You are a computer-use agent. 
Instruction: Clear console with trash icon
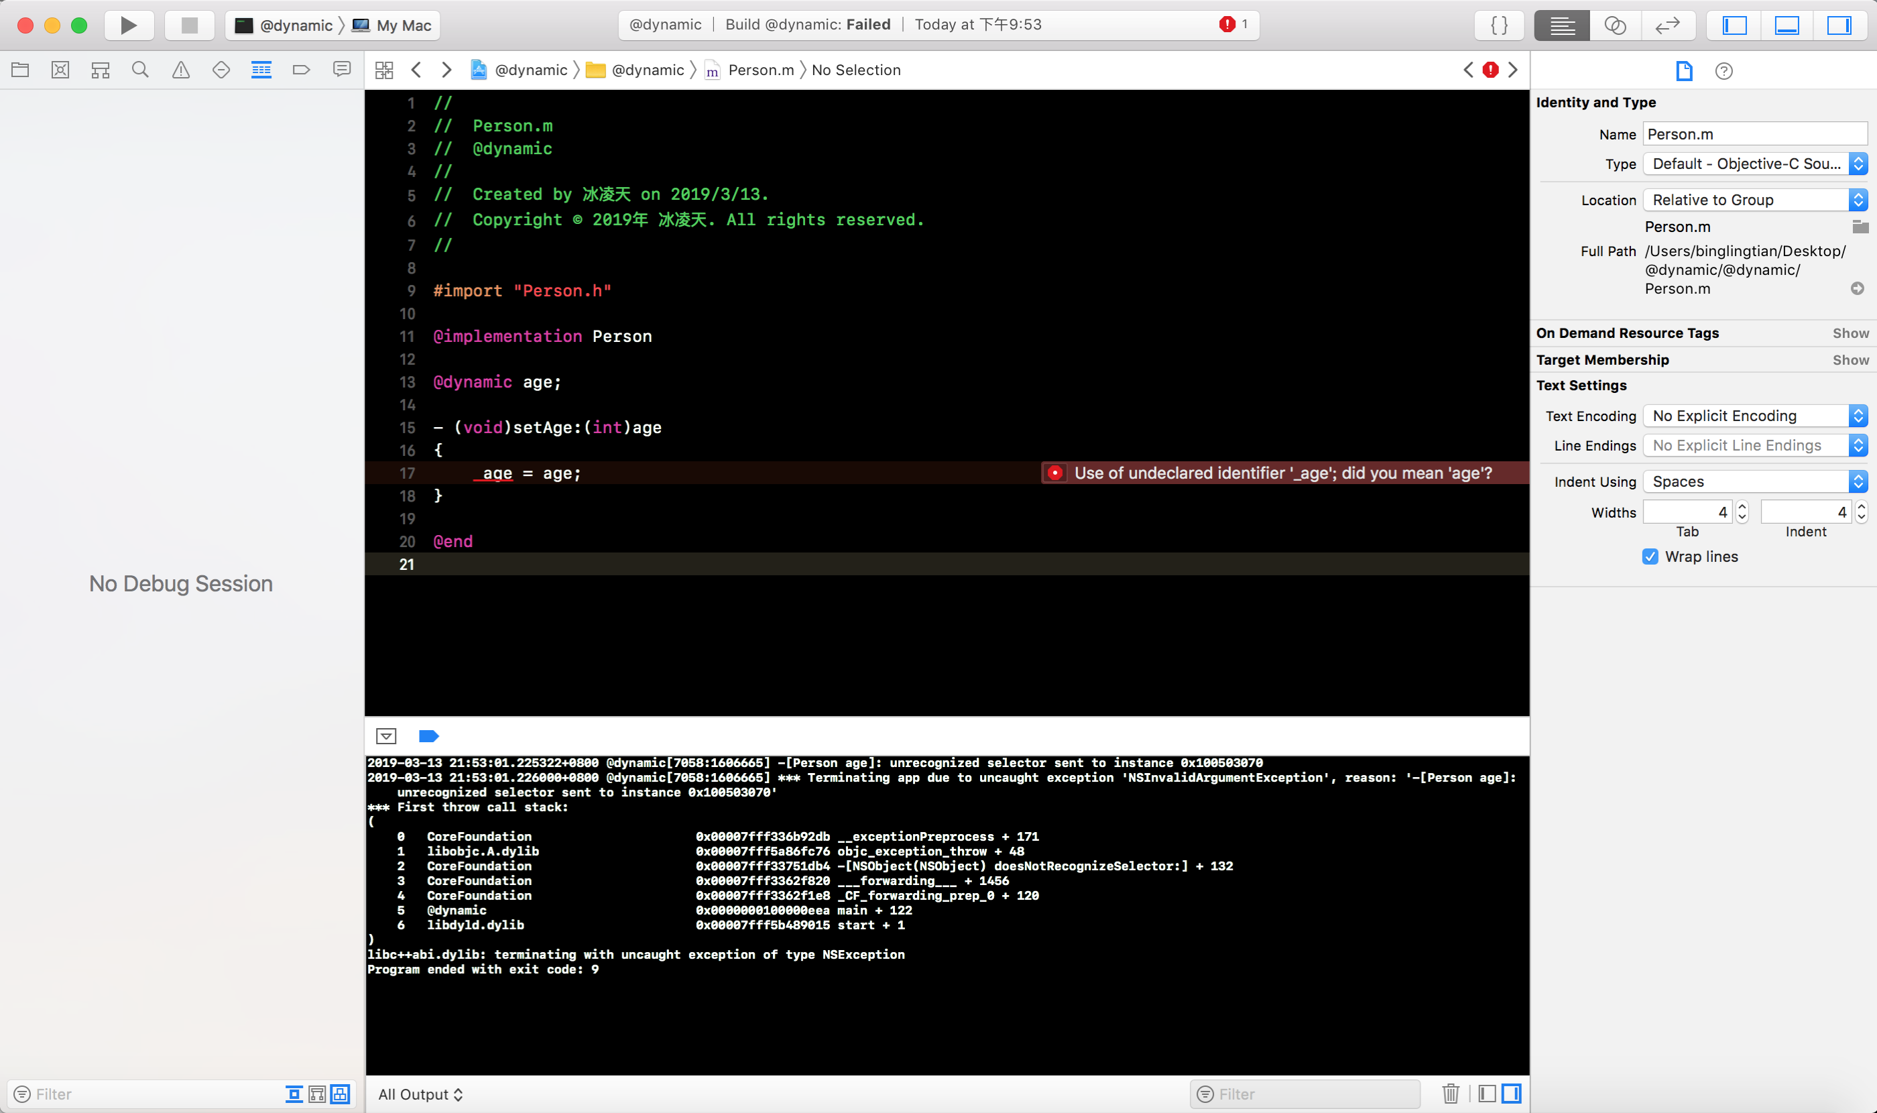click(x=1450, y=1094)
